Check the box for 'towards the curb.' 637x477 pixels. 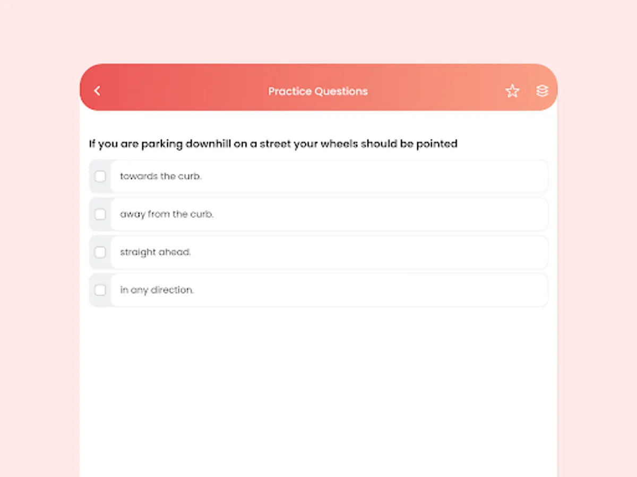100,176
